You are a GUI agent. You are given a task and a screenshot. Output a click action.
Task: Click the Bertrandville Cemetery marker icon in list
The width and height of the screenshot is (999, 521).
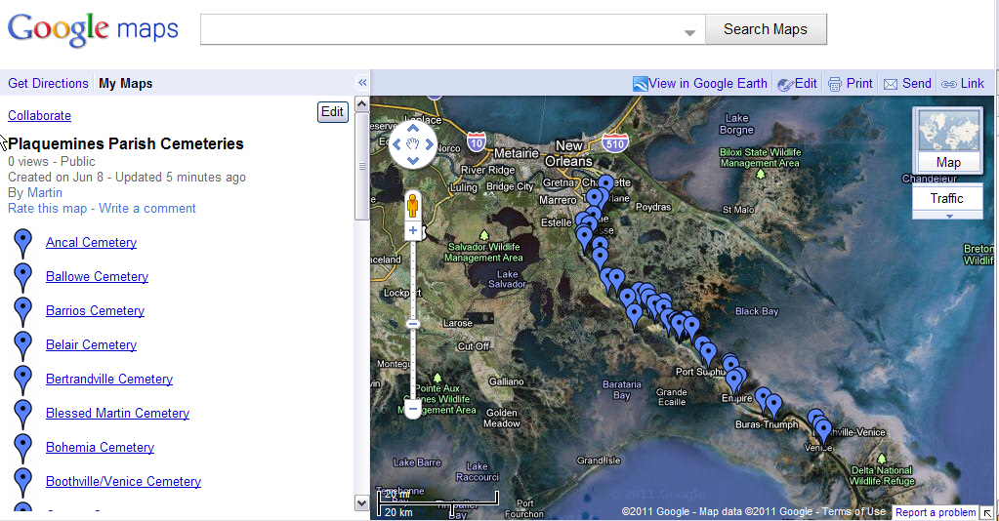pyautogui.click(x=22, y=381)
